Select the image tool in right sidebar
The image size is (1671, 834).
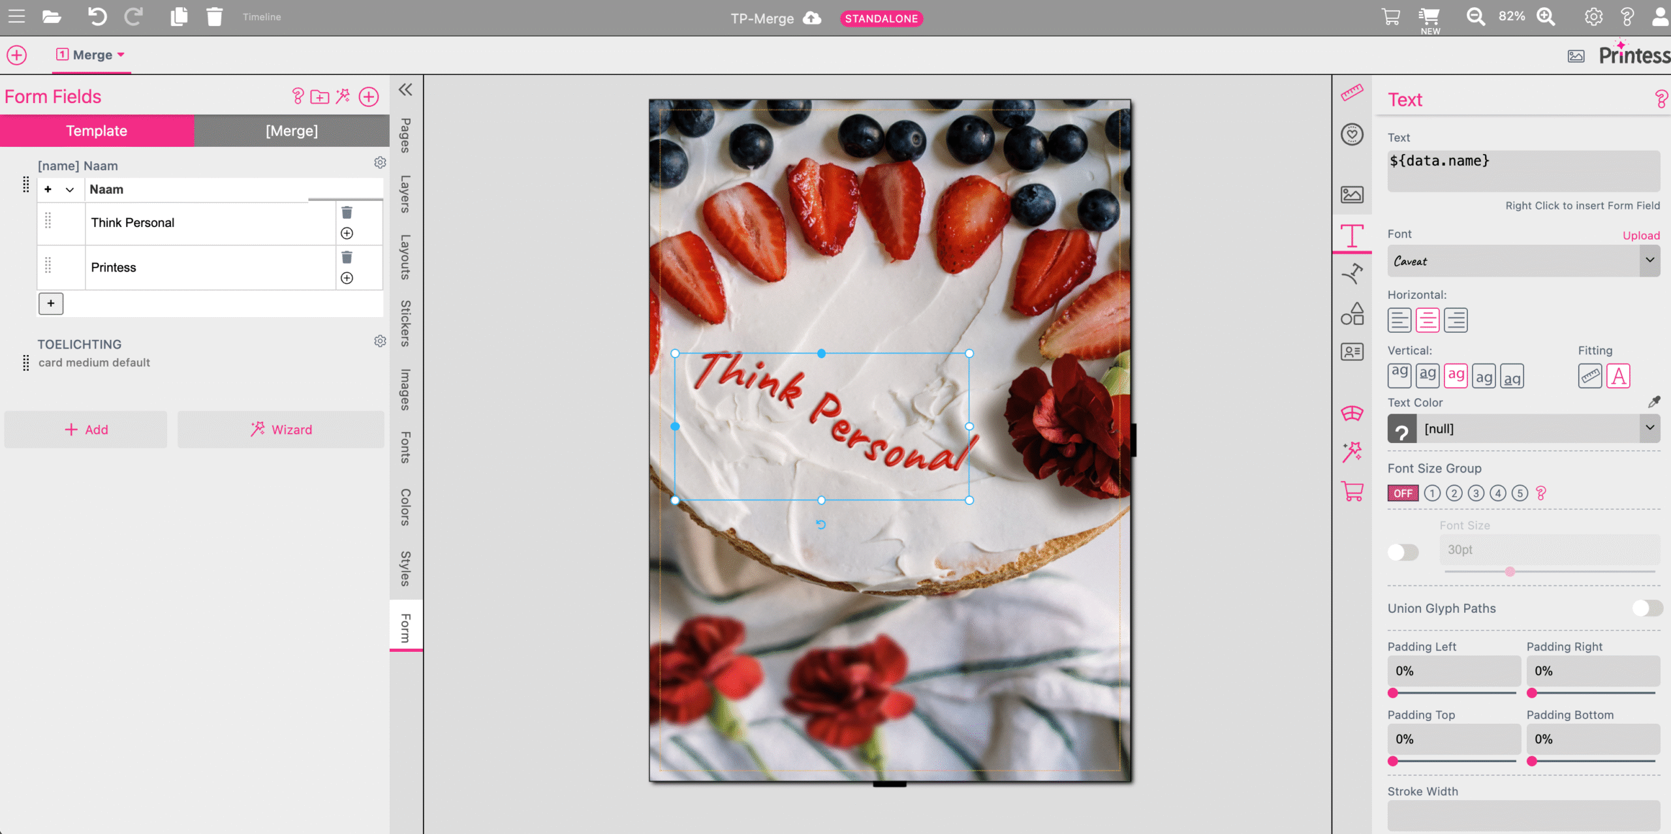point(1352,194)
